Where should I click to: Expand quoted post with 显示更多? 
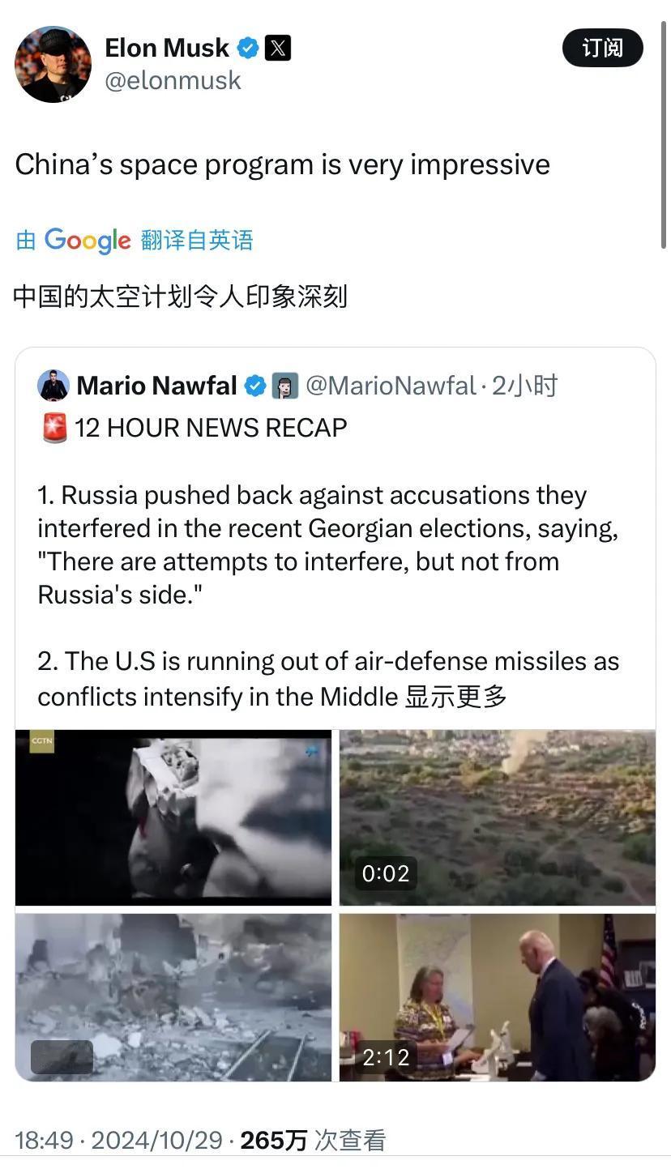click(455, 696)
